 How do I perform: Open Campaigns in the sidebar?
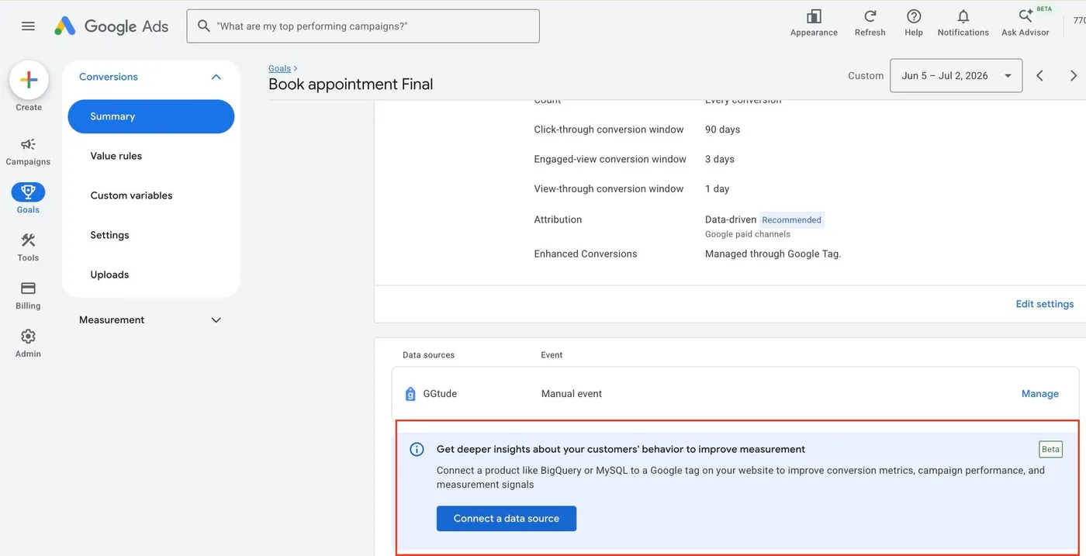(28, 151)
